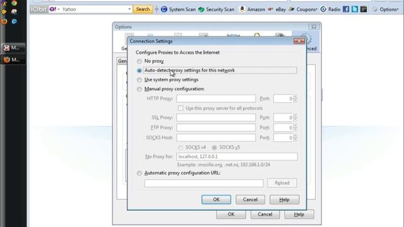Switch to the red M taskbar window
Image resolution: width=404 pixels, height=227 pixels.
click(13, 48)
